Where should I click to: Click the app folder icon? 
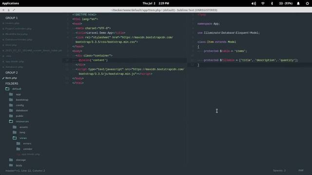(x=11, y=94)
